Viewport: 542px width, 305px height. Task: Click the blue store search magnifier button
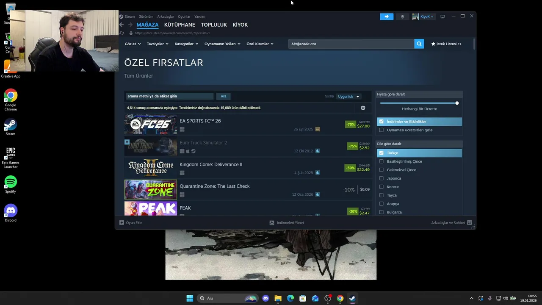click(x=419, y=44)
